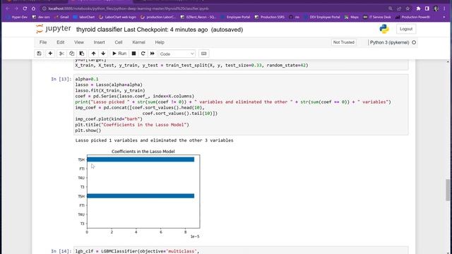
Task: Open the Production SSRS bookmark
Action: point(270,17)
